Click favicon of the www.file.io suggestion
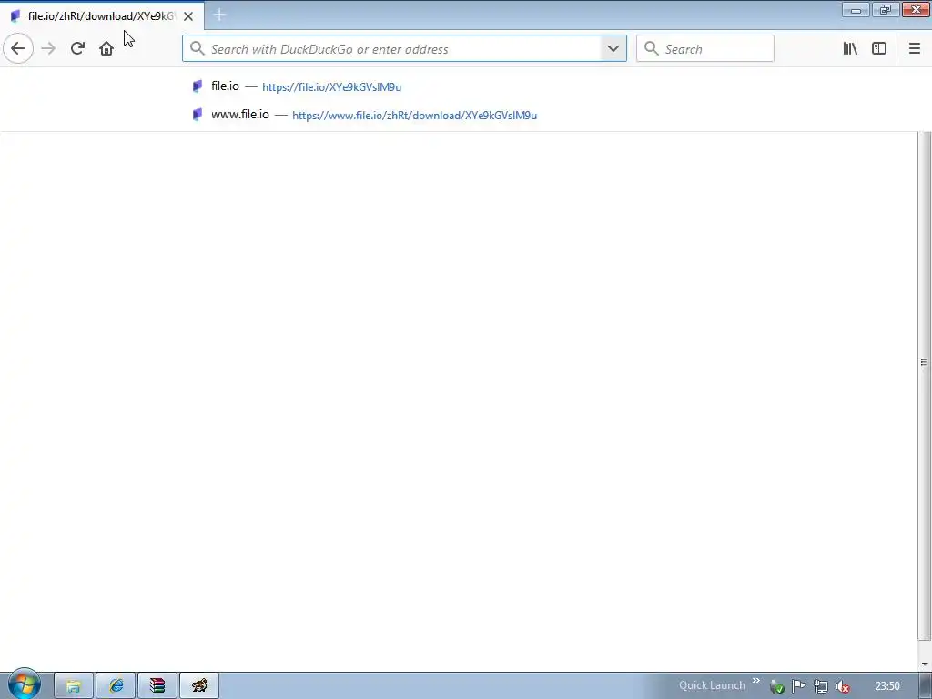Viewport: 932px width, 699px height. tap(198, 115)
